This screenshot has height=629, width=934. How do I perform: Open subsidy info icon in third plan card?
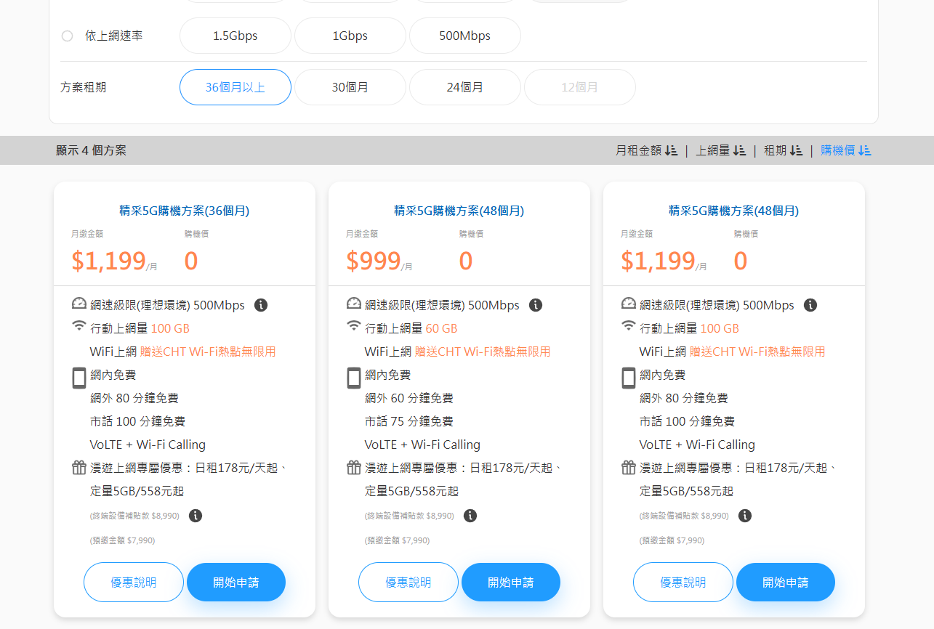tap(745, 516)
